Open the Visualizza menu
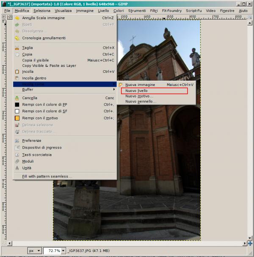Viewport: 254px width, 257px height. [63, 11]
